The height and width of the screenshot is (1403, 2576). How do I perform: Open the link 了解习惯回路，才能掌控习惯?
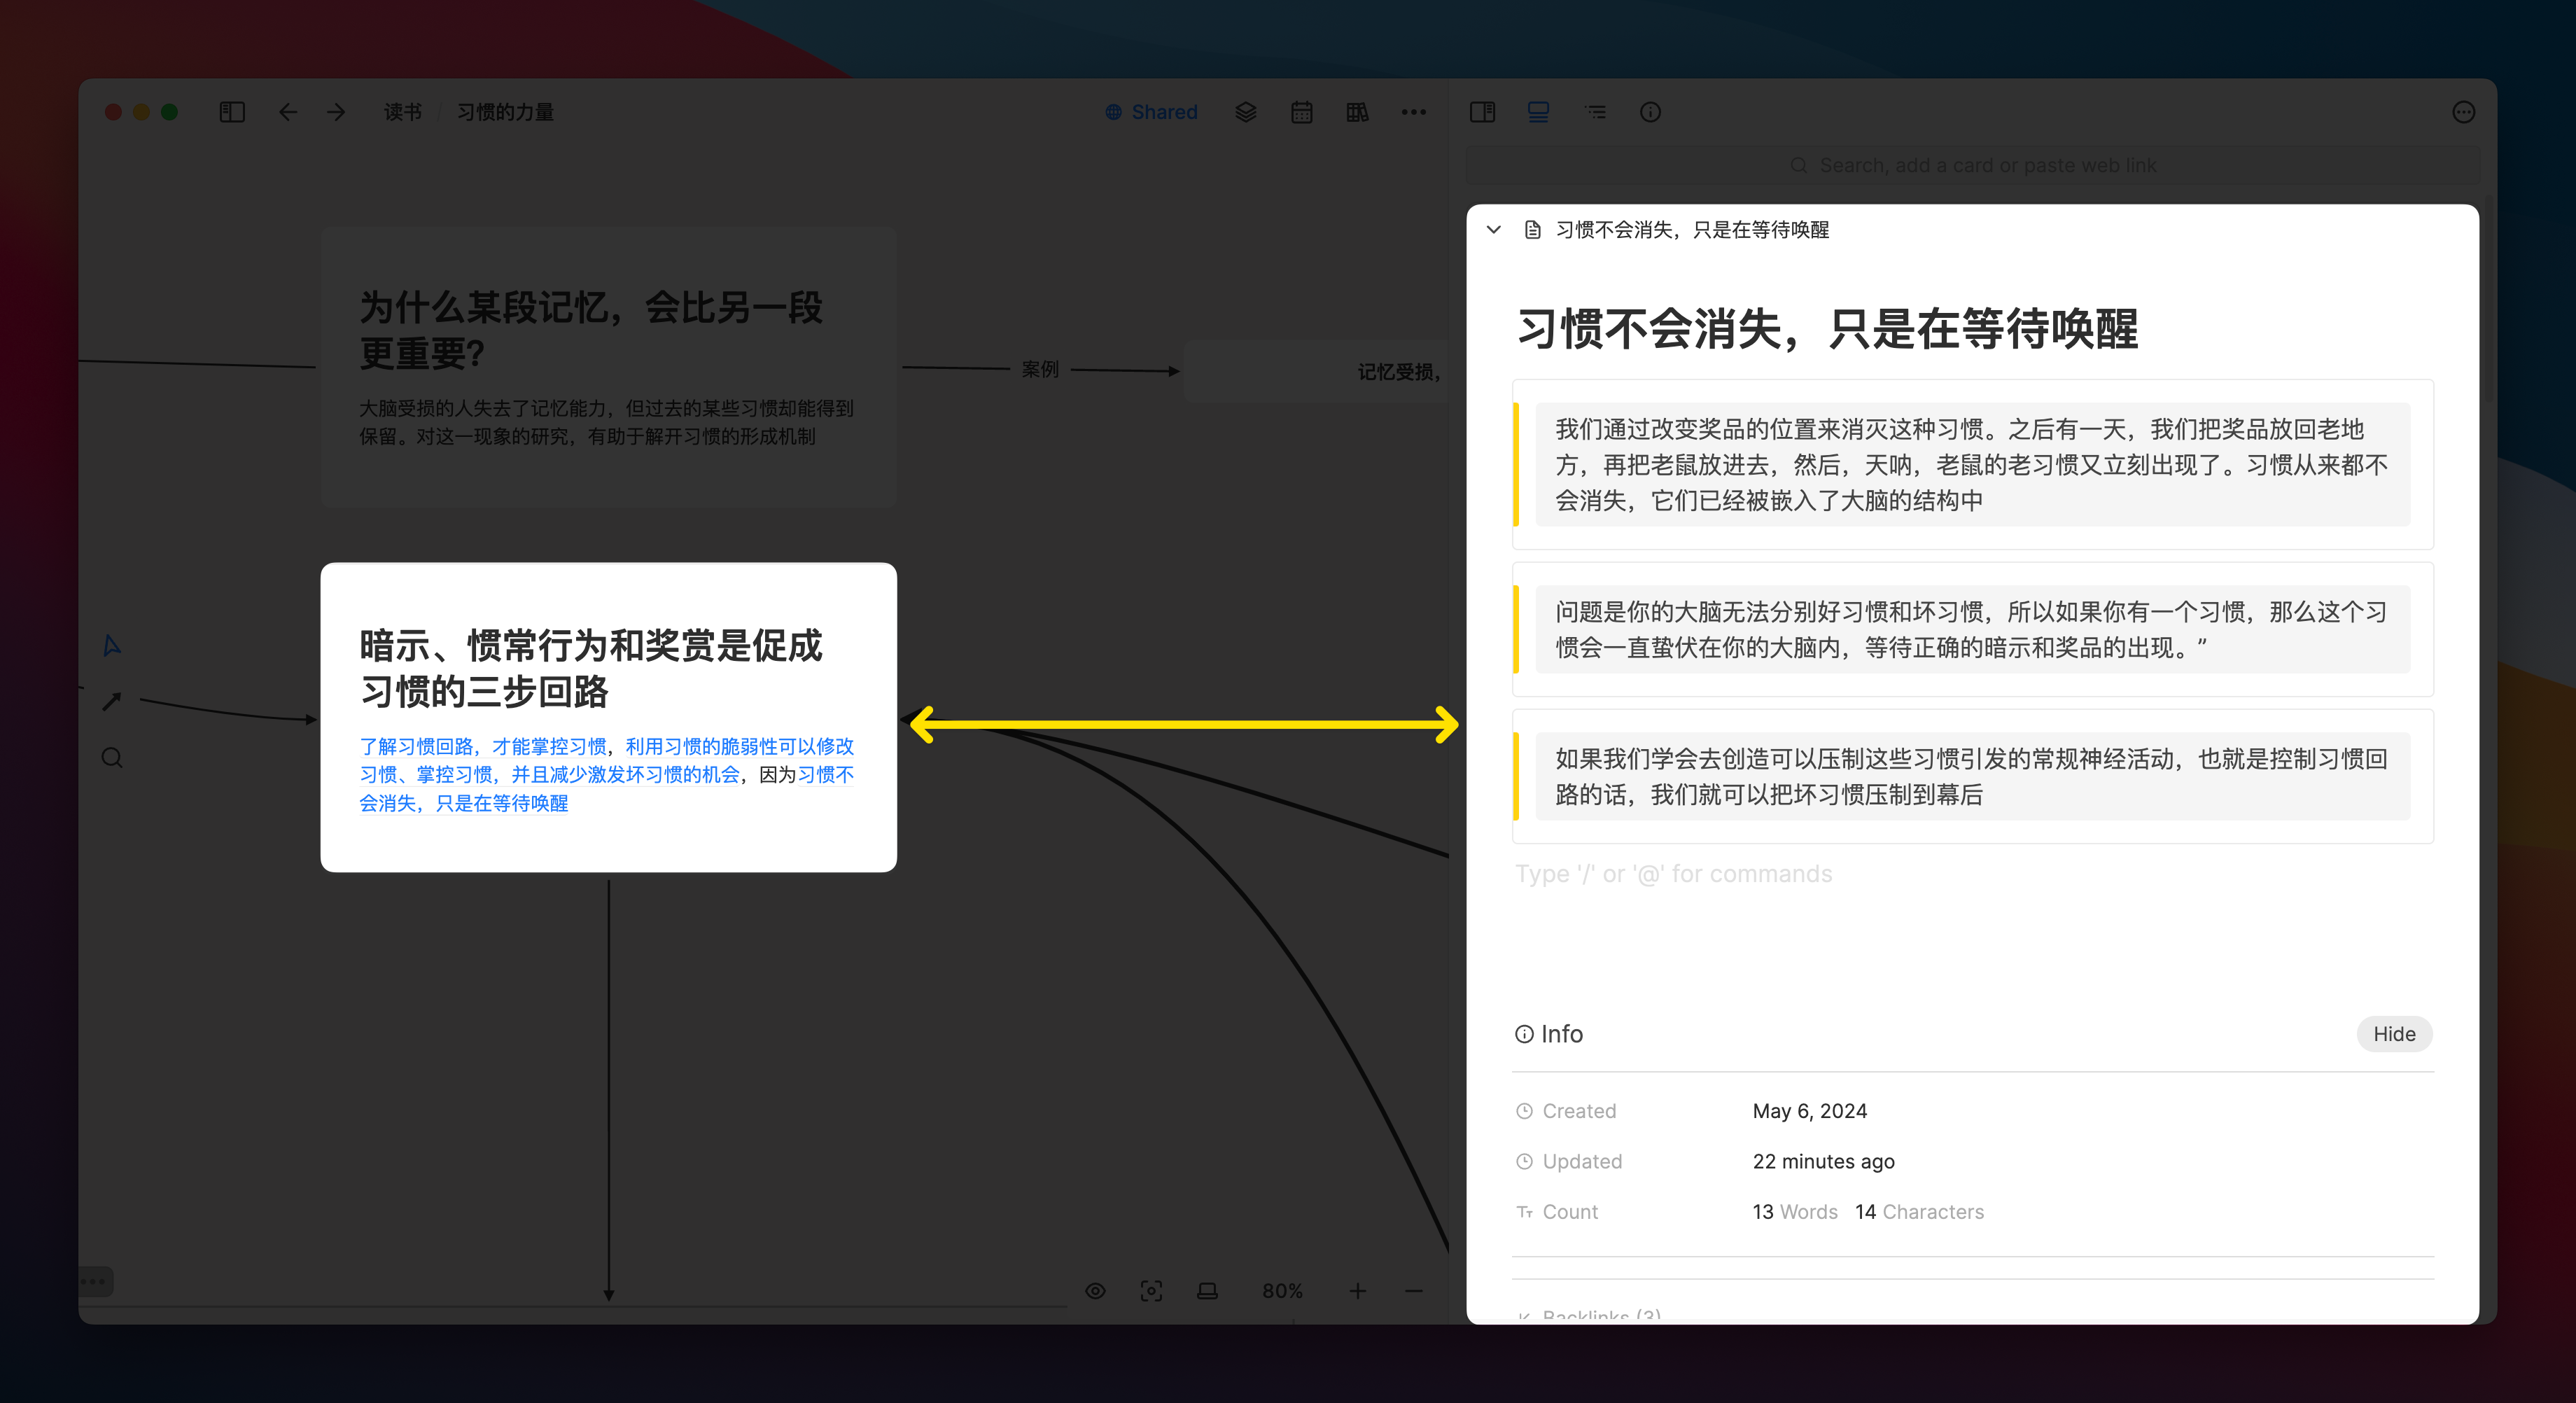[x=483, y=747]
